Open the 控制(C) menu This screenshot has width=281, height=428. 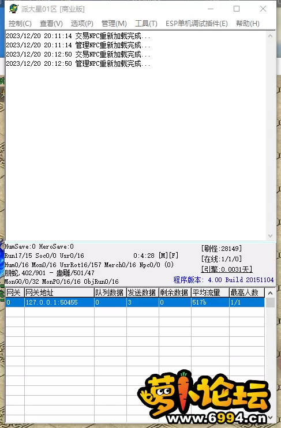point(20,24)
